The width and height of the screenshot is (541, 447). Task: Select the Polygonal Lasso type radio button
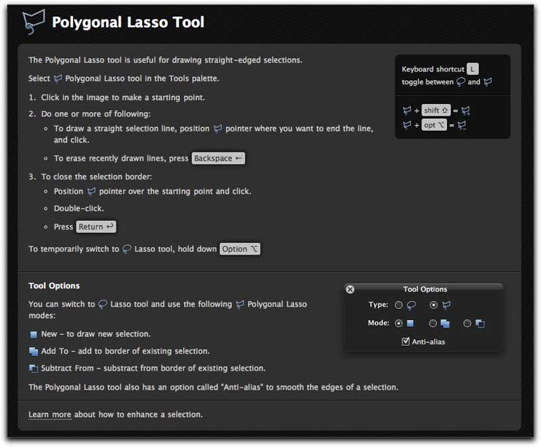coord(433,305)
